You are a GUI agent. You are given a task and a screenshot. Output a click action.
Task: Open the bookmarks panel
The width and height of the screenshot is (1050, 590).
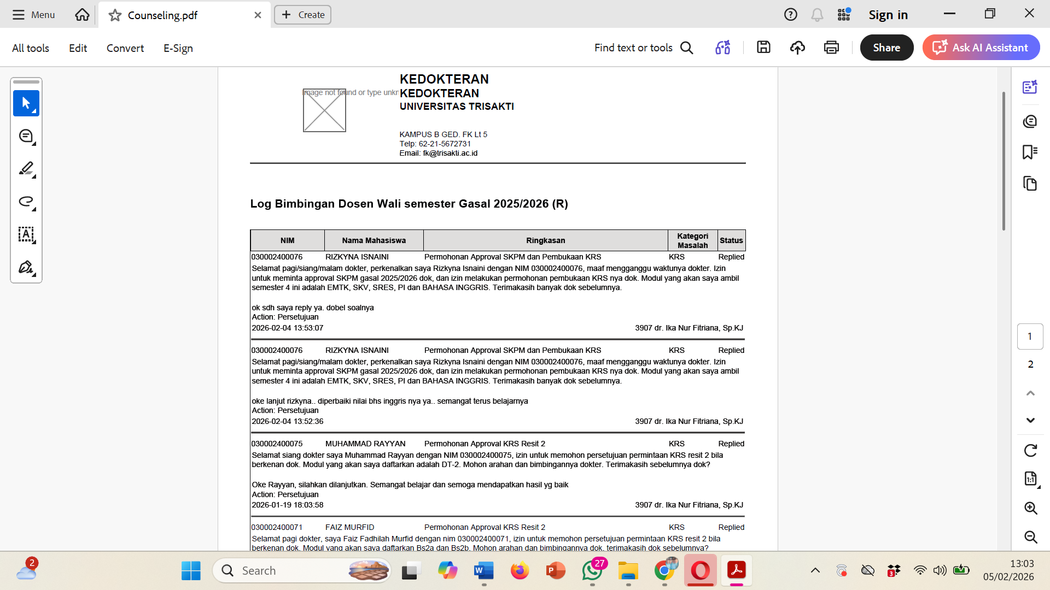1030,152
